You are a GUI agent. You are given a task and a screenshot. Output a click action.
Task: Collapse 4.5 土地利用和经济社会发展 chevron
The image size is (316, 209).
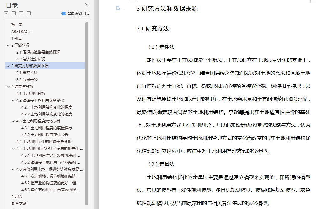[x=13, y=149]
